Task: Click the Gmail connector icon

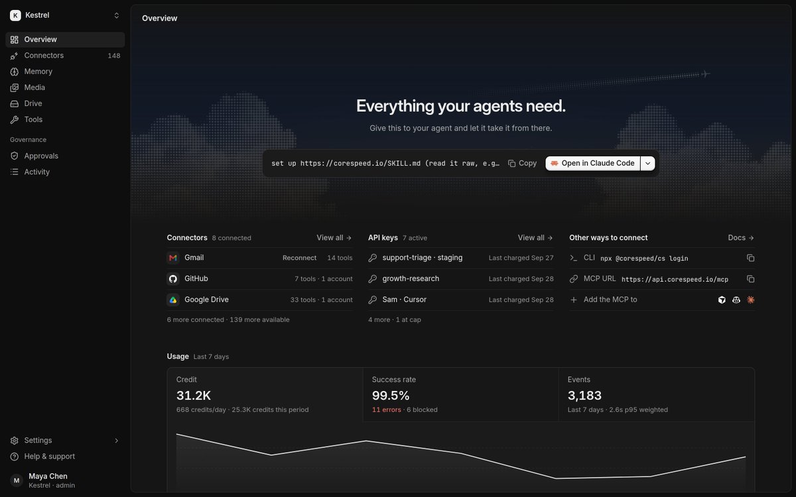Action: (173, 258)
